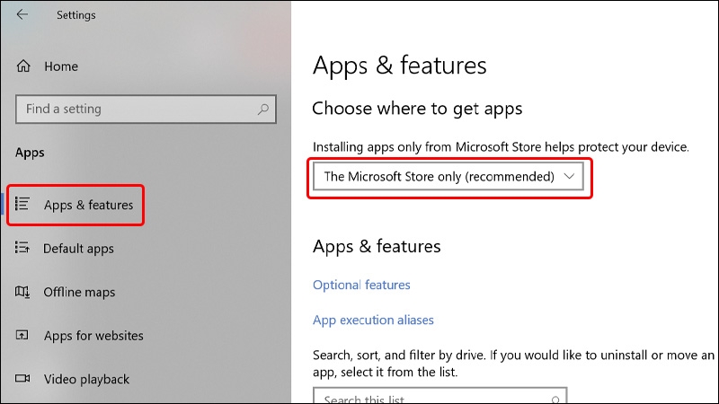Click the Search this list field

coord(431,398)
